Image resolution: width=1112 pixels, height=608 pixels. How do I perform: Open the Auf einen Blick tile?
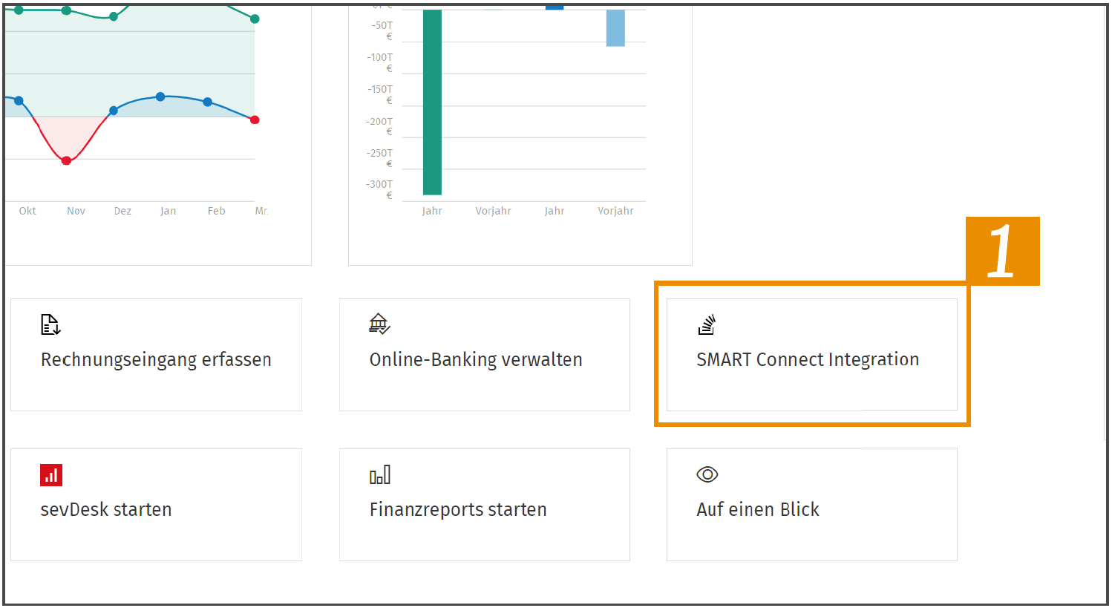(812, 505)
